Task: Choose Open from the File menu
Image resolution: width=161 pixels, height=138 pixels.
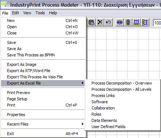Action: 43,27
